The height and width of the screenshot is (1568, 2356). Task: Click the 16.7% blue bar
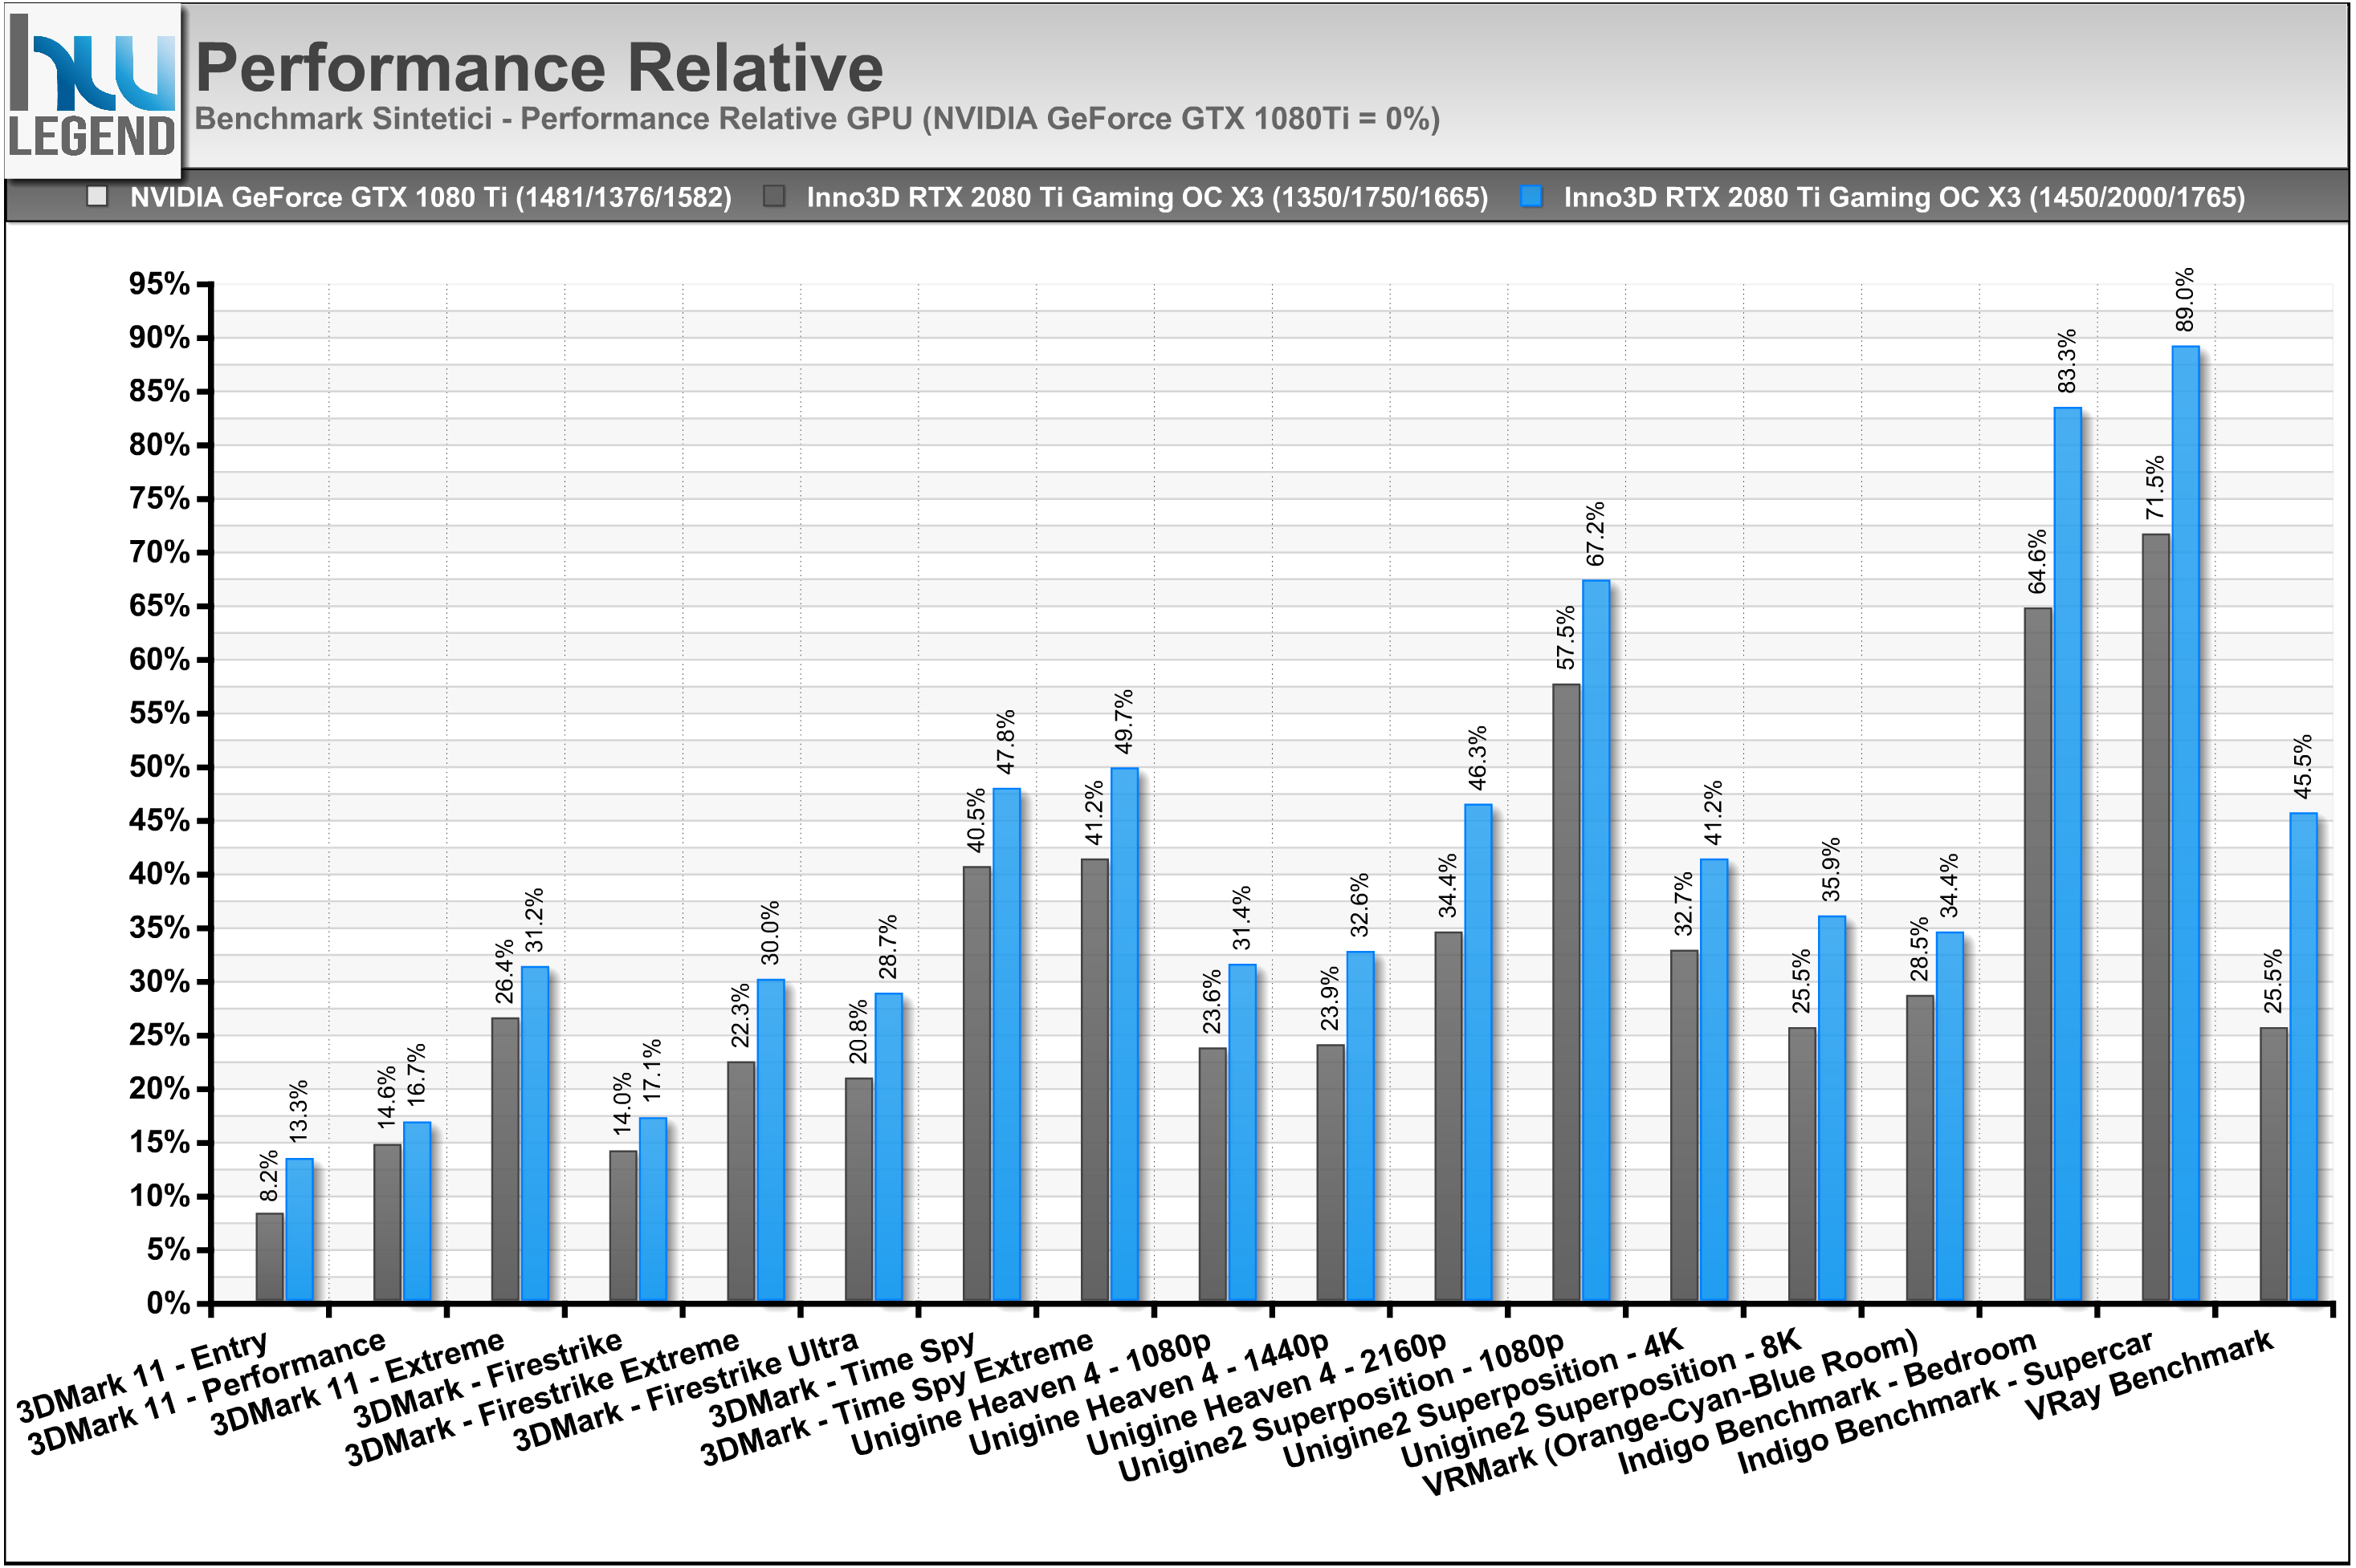[418, 1212]
